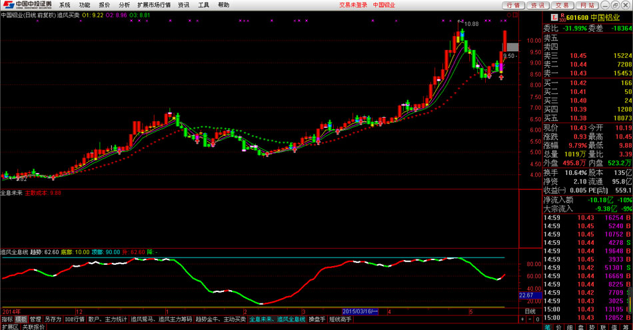Click the red square icon above chart
The width and height of the screenshot is (633, 330).
pos(515,15)
